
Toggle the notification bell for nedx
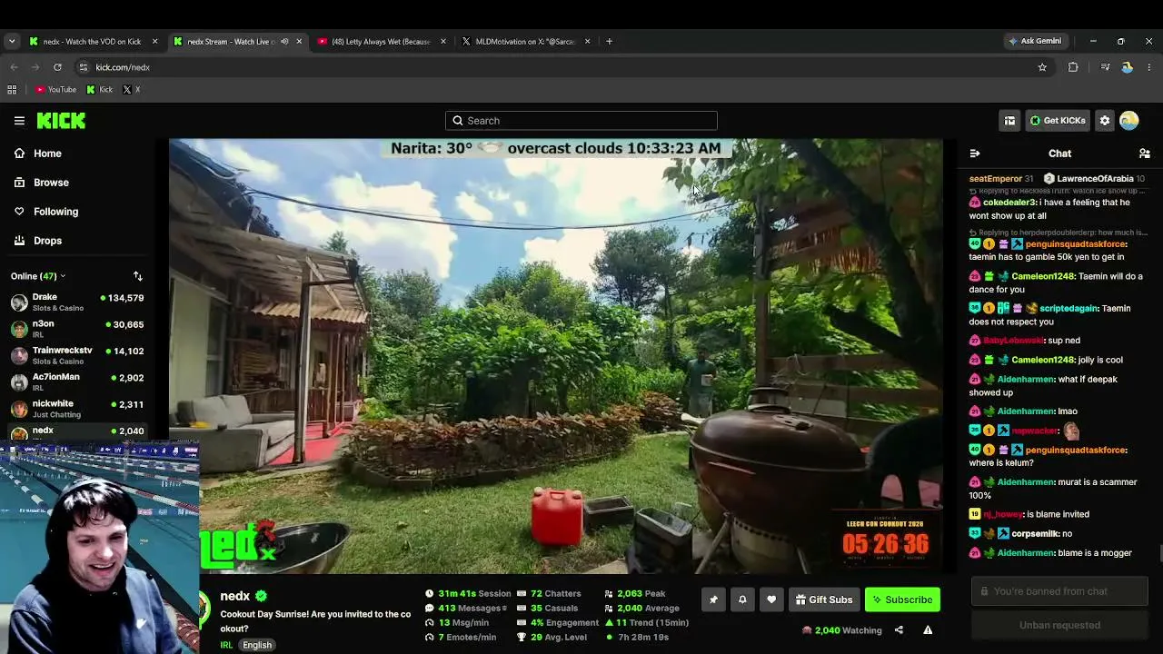(x=742, y=599)
